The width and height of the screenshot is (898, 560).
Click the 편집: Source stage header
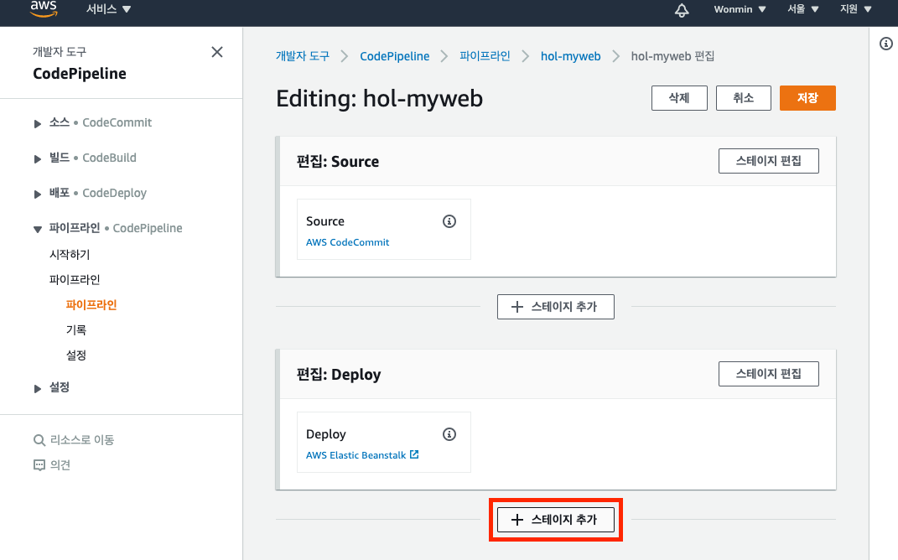click(337, 162)
